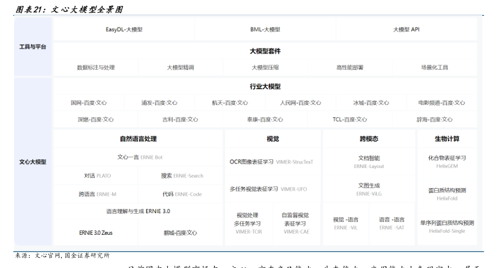Choose 数据标注与处理 in the toolkit row
The height and width of the screenshot is (268, 498).
[x=96, y=68]
